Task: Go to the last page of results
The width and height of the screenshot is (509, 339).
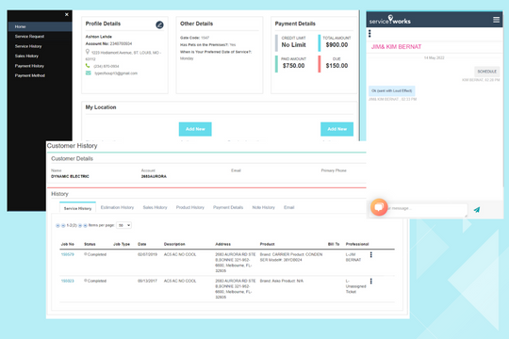Action: 86,225
